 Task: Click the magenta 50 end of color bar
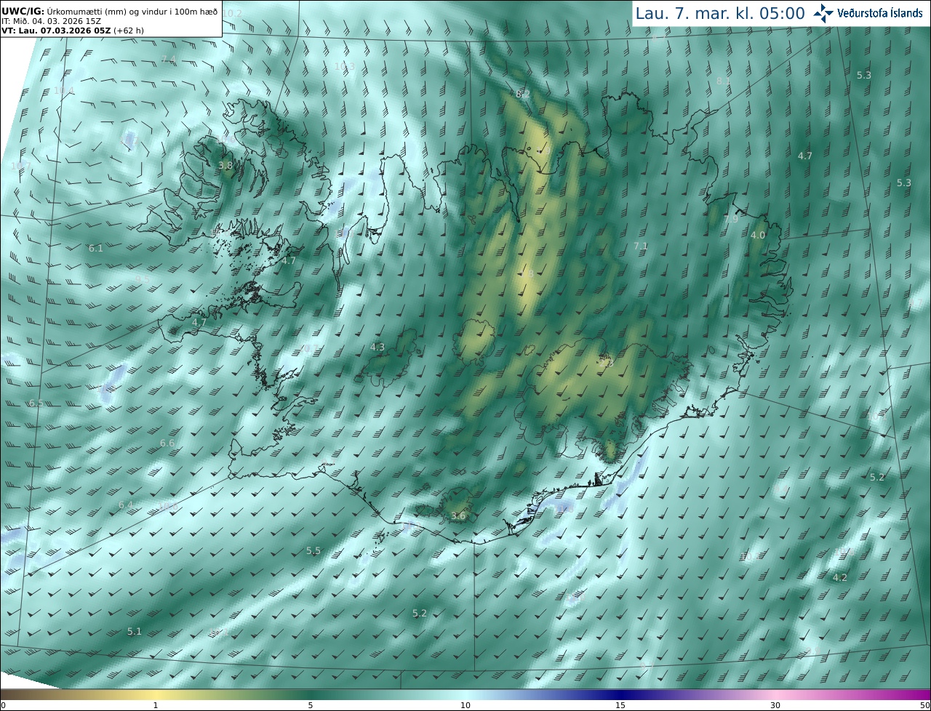tap(926, 694)
